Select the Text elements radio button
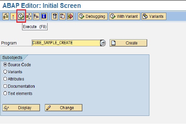Viewport: 186px width, 124px height. pyautogui.click(x=5, y=93)
